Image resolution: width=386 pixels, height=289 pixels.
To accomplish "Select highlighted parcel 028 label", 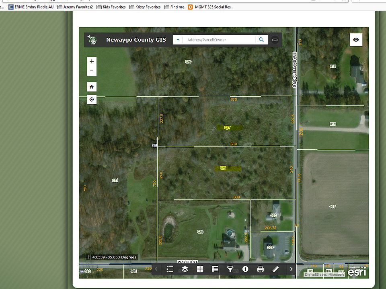I will pos(223,168).
